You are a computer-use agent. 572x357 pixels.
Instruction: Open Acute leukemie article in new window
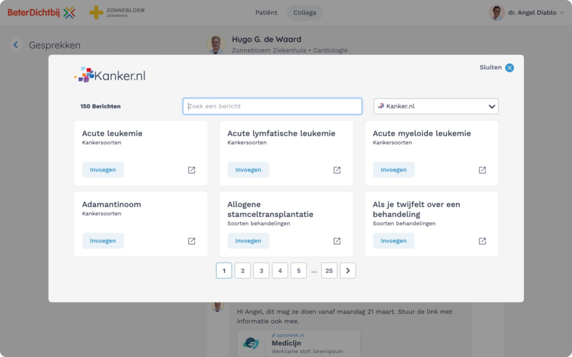coord(192,170)
